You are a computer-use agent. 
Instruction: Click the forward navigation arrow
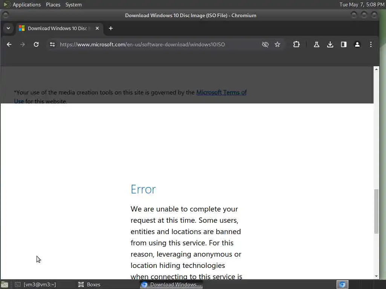coord(22,44)
